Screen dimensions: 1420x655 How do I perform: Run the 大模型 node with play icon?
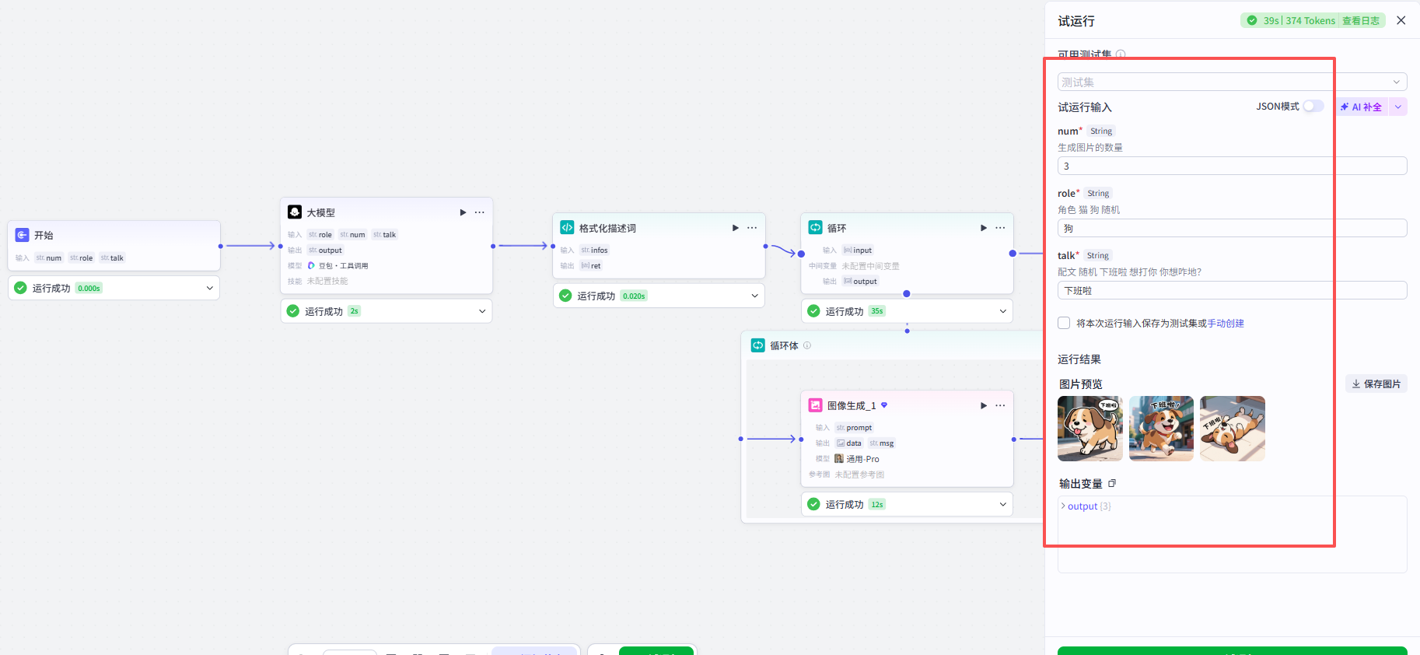click(x=463, y=212)
